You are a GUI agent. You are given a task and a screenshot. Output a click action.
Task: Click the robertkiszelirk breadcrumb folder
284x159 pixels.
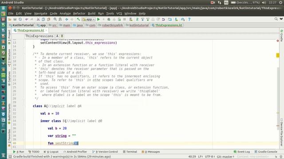110,25
